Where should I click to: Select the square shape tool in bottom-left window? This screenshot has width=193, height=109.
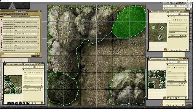pyautogui.click(x=29, y=69)
